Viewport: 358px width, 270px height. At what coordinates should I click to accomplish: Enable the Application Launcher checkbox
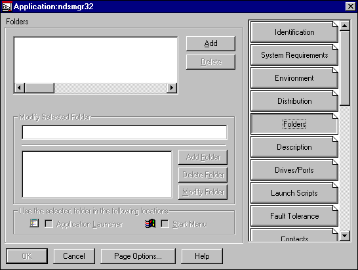pyautogui.click(x=49, y=224)
